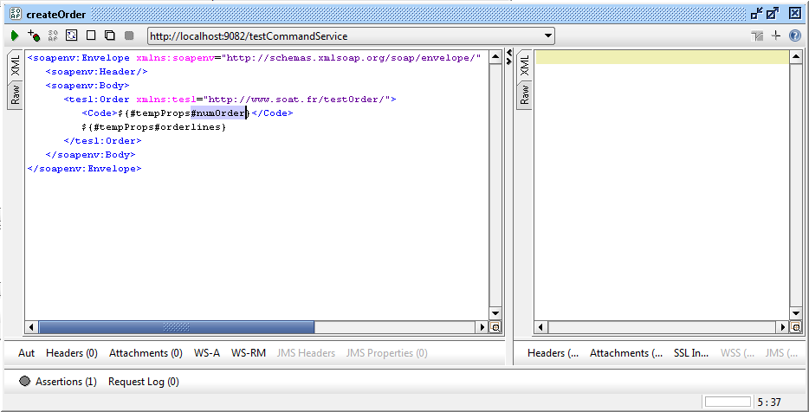This screenshot has height=412, width=809.
Task: Click the empty square icon in toolbar
Action: (91, 35)
